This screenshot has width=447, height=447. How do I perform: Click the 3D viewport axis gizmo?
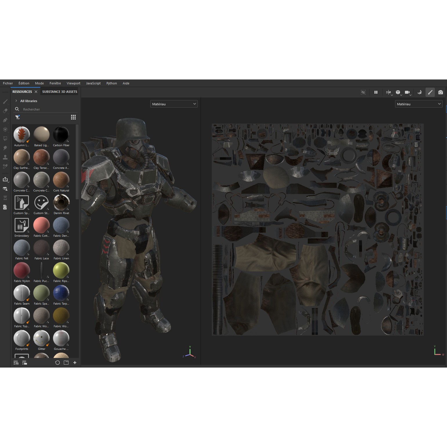pos(189,352)
